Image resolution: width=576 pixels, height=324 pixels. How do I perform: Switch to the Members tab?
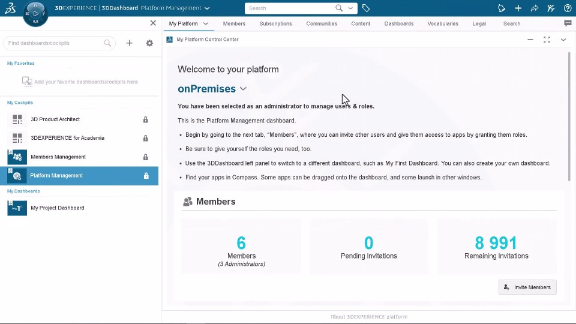pos(234,23)
